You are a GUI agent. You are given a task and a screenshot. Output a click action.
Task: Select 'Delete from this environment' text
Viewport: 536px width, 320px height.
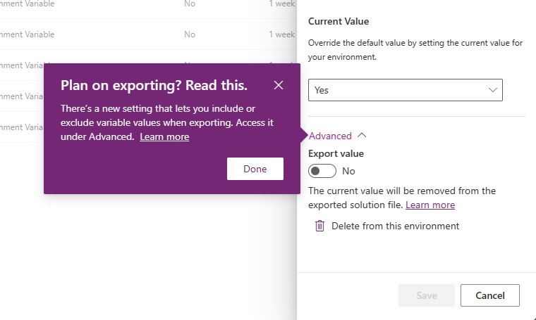395,226
